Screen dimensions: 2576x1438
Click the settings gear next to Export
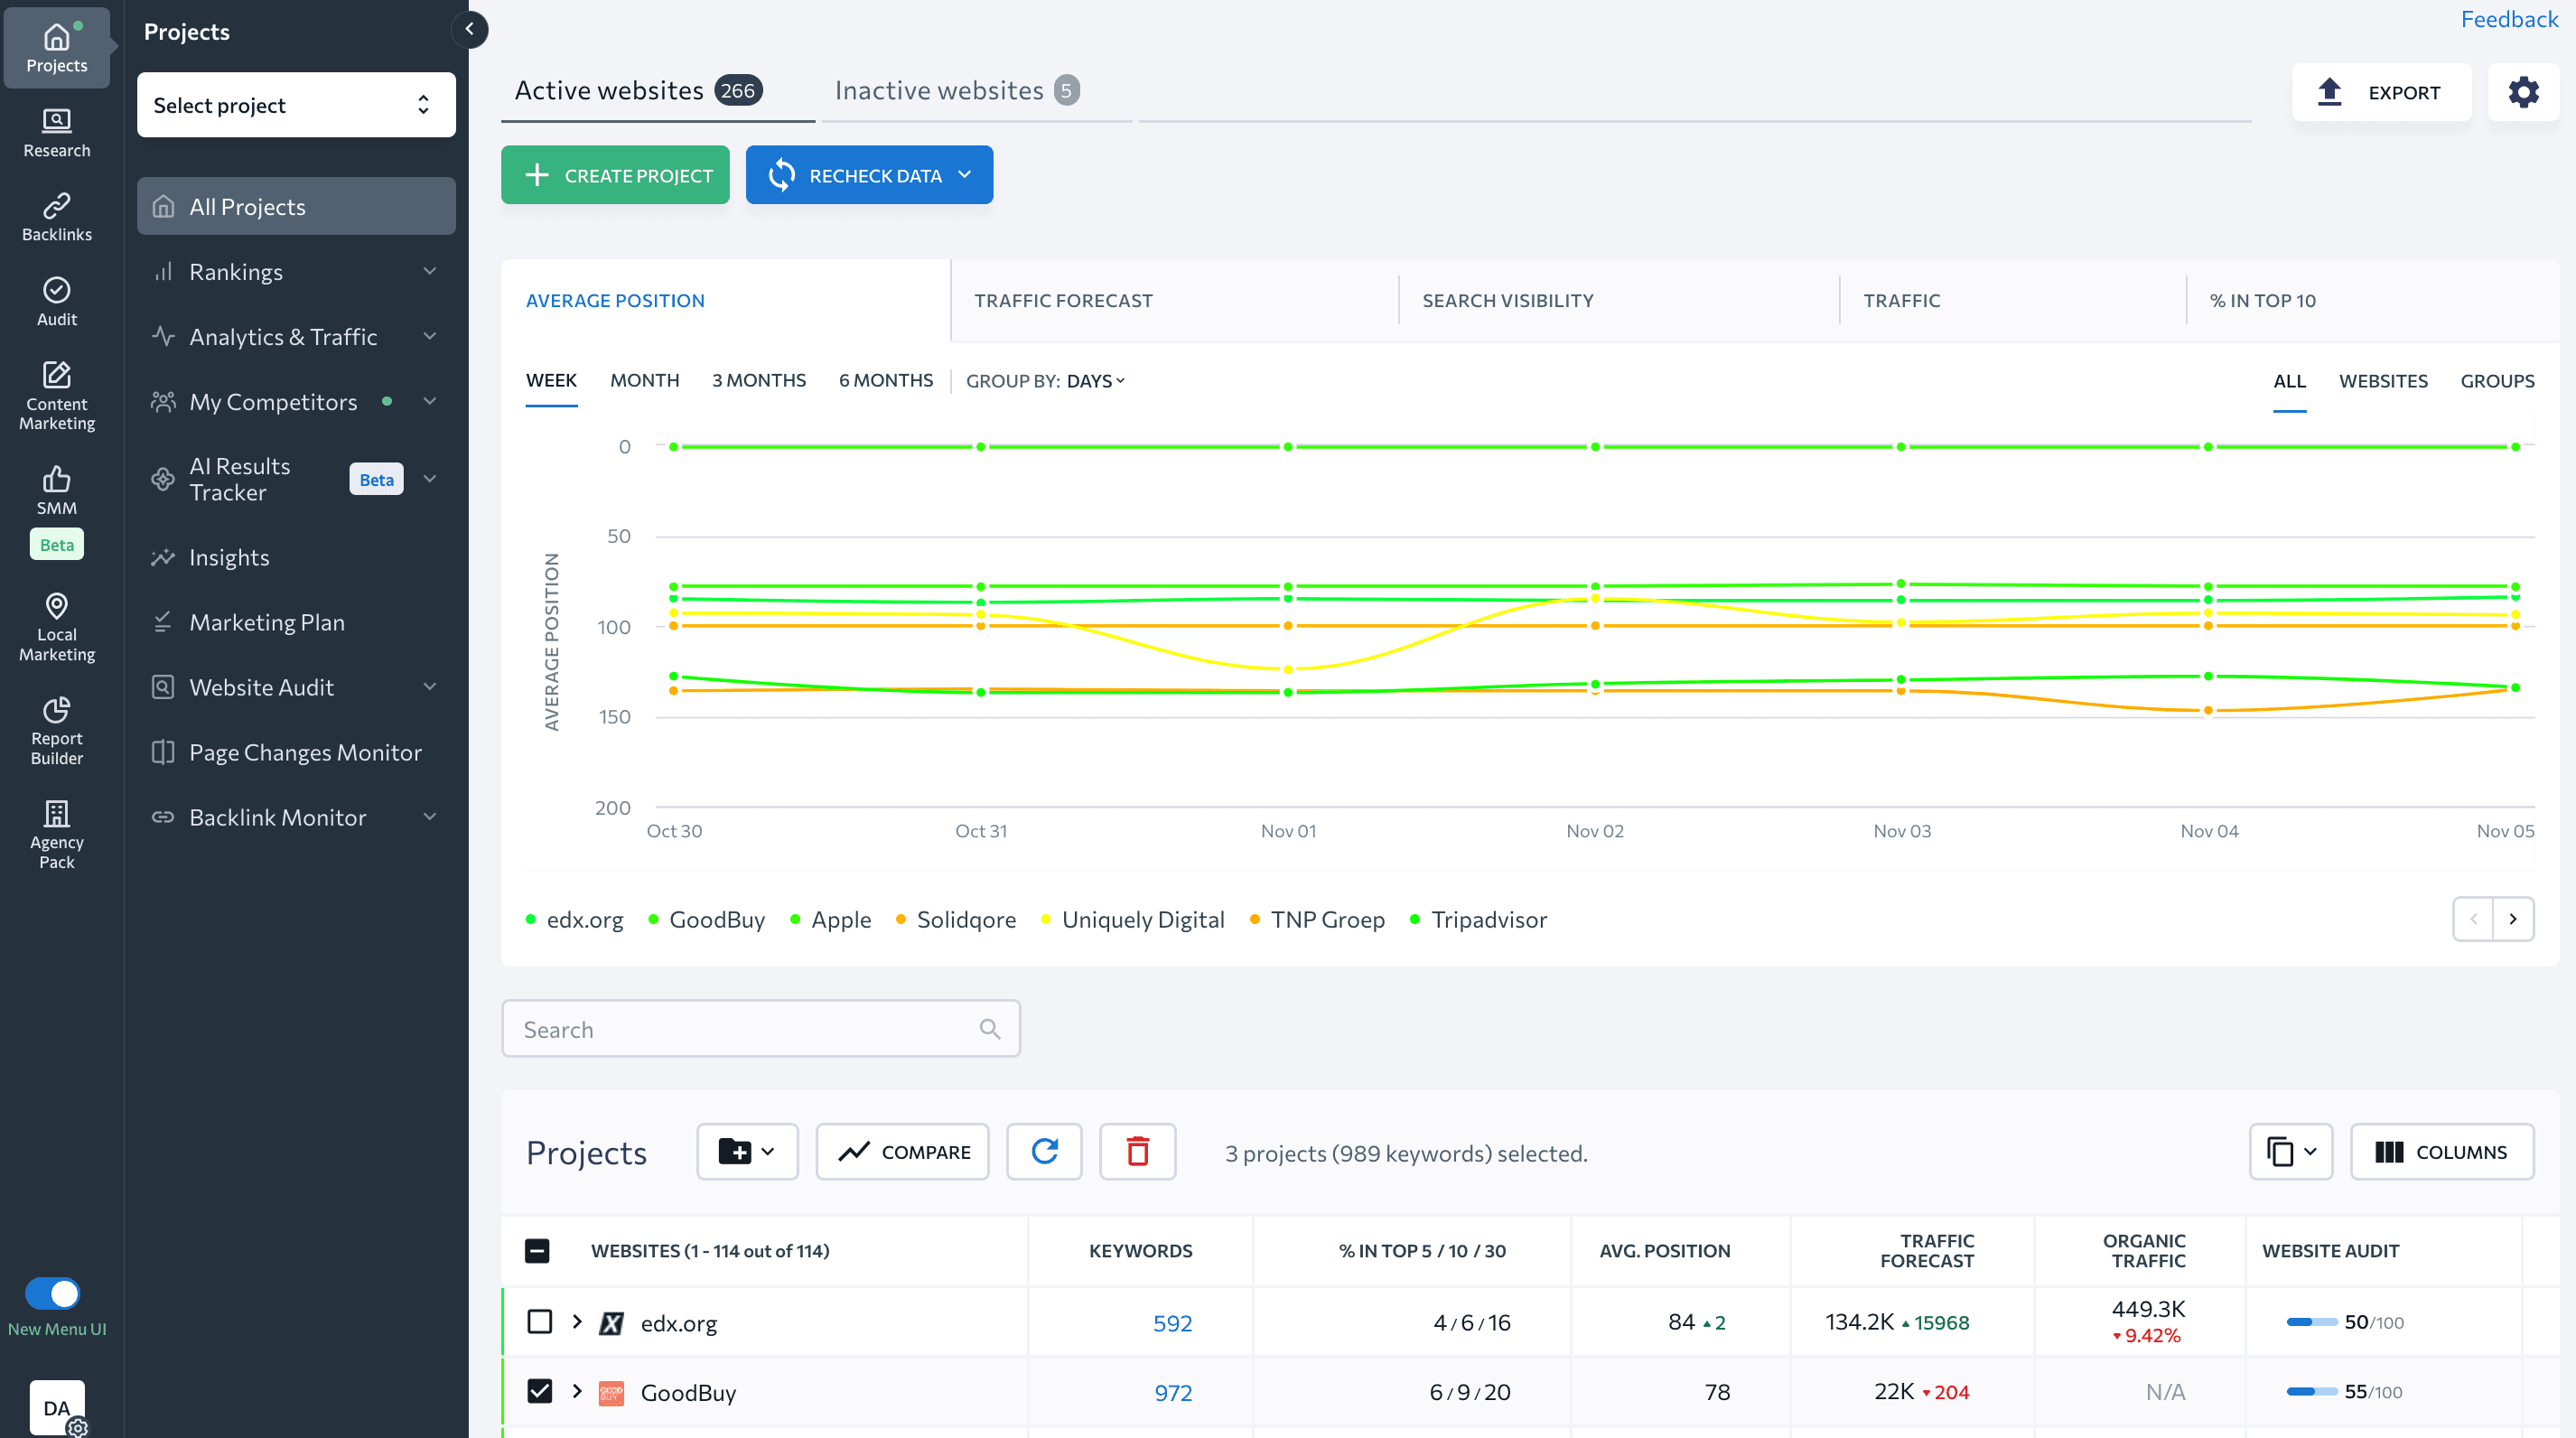2522,92
